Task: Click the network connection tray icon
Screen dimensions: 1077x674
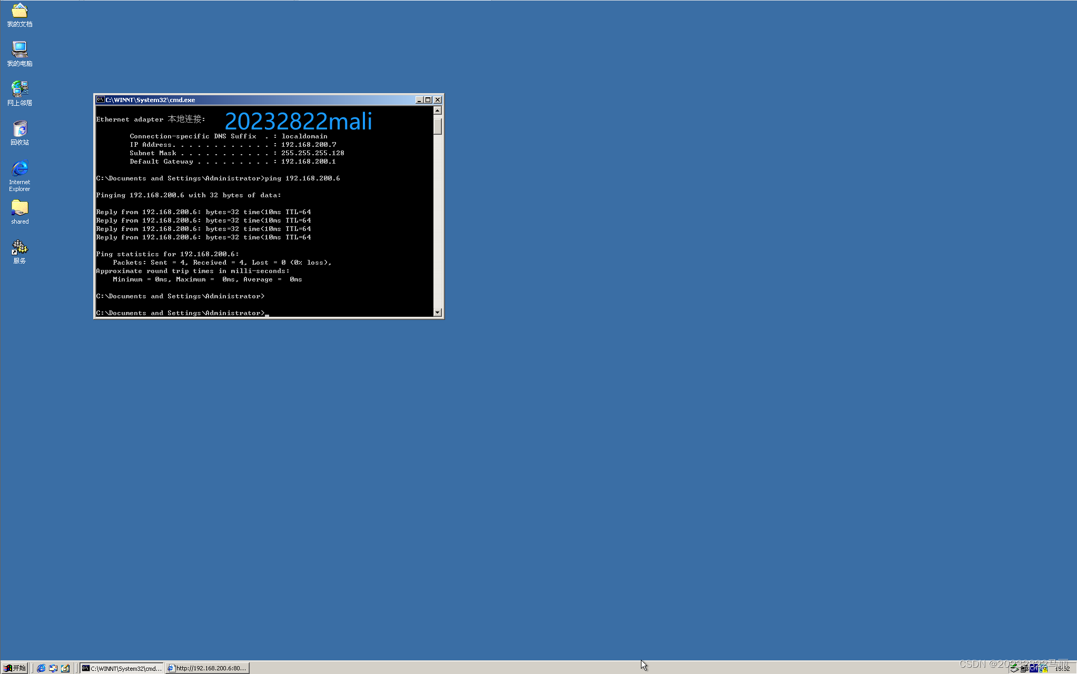Action: [x=1024, y=668]
